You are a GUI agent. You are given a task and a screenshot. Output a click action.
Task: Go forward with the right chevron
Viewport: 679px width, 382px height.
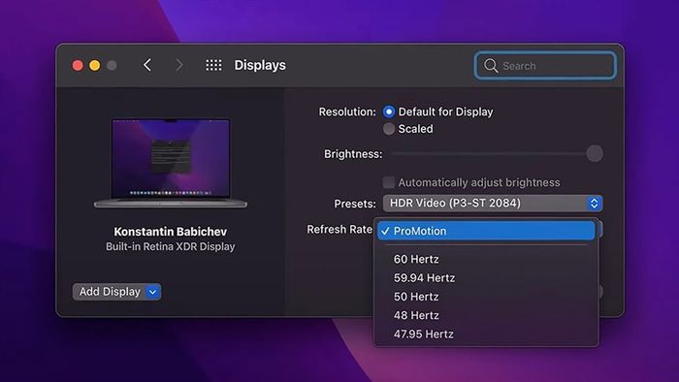point(178,65)
